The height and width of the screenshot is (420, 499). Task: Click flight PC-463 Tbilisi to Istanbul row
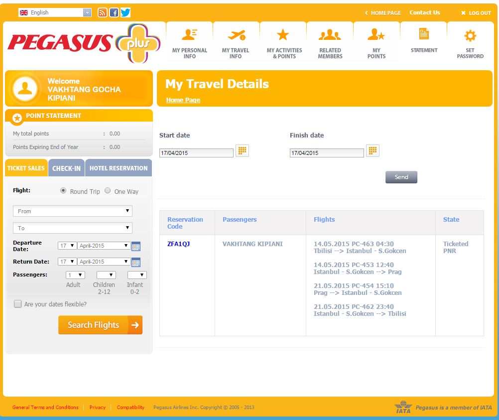click(x=360, y=248)
